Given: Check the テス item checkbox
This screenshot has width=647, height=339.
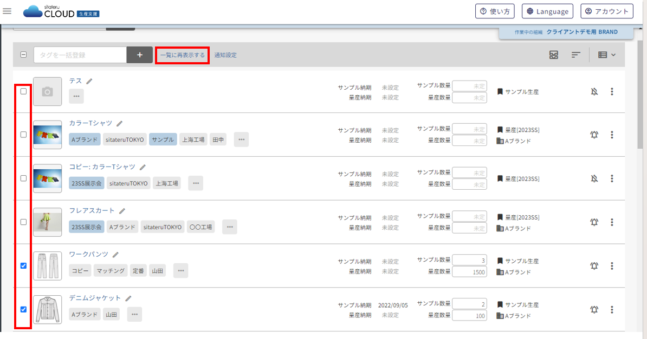Looking at the screenshot, I should tap(23, 91).
